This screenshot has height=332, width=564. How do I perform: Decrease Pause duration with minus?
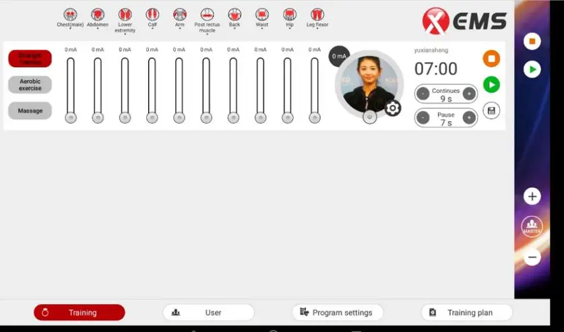pyautogui.click(x=423, y=118)
